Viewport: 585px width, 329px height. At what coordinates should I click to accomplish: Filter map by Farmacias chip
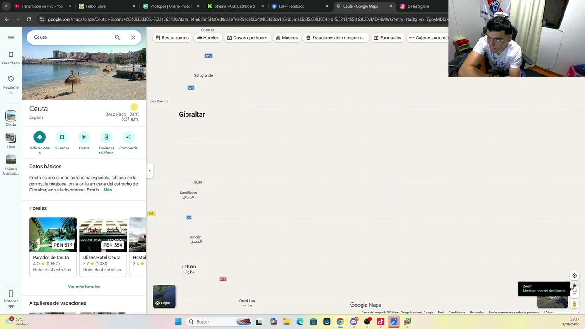pyautogui.click(x=388, y=38)
